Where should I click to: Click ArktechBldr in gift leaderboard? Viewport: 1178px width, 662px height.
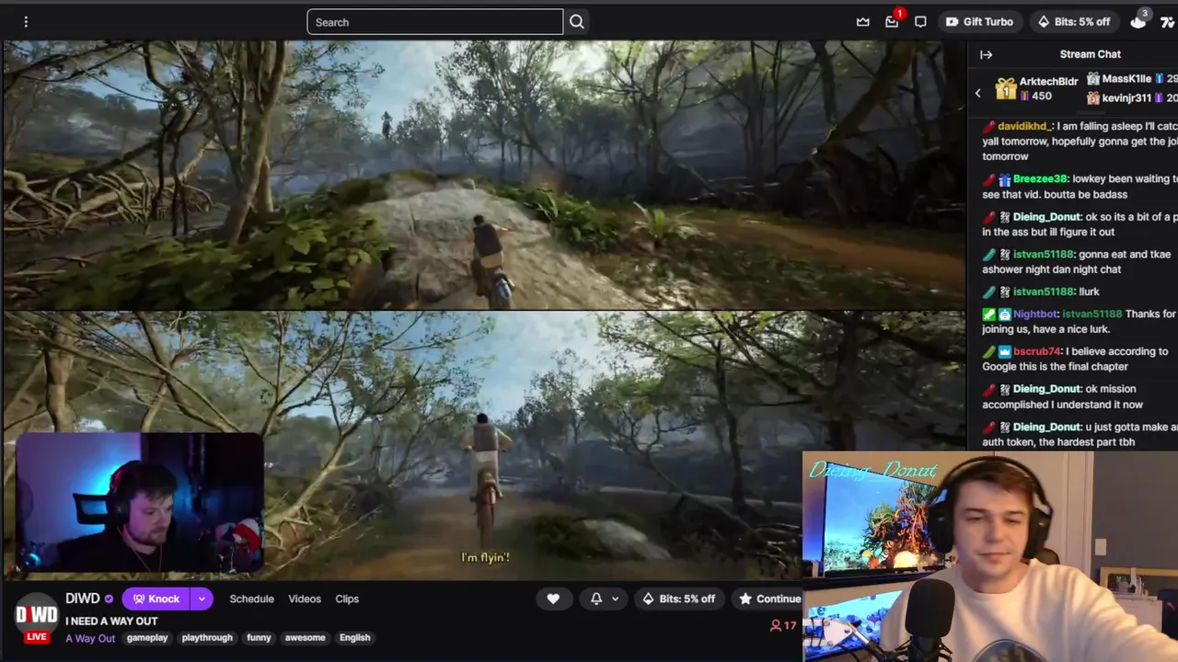coord(1048,81)
